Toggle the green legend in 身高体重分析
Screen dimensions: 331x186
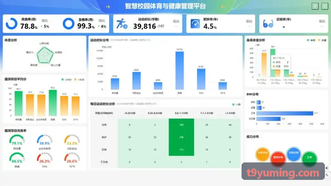(311, 40)
